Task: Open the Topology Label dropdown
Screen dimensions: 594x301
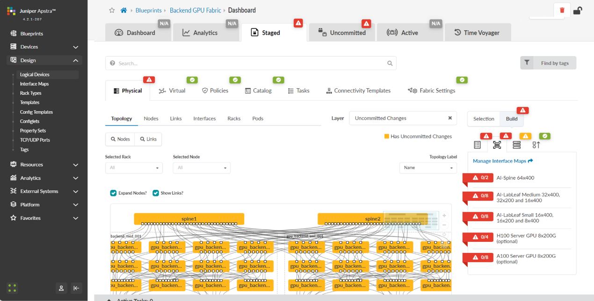Action: (x=427, y=168)
